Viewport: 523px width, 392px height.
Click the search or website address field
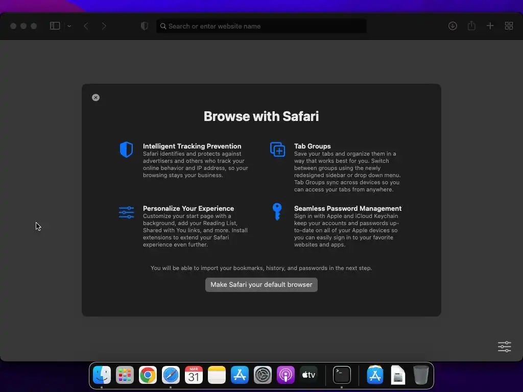[x=261, y=26]
